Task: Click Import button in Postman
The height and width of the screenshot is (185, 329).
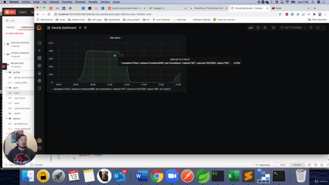Action: pyautogui.click(x=23, y=12)
